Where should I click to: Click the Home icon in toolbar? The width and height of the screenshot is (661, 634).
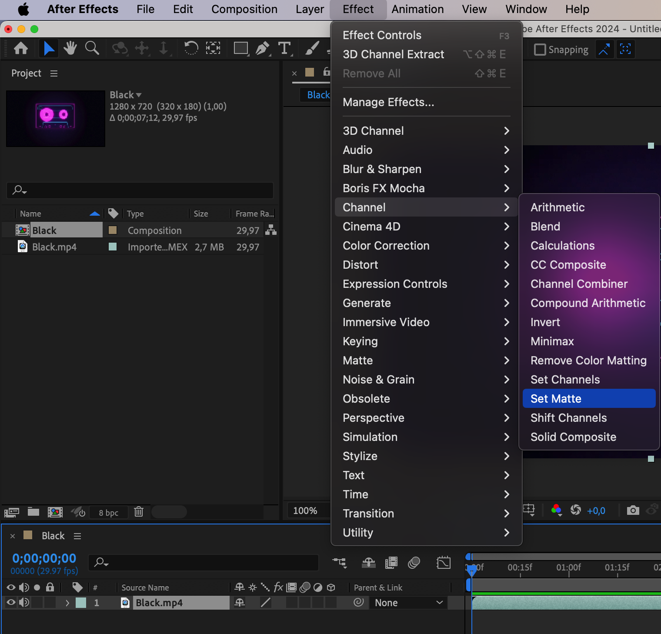pos(21,48)
